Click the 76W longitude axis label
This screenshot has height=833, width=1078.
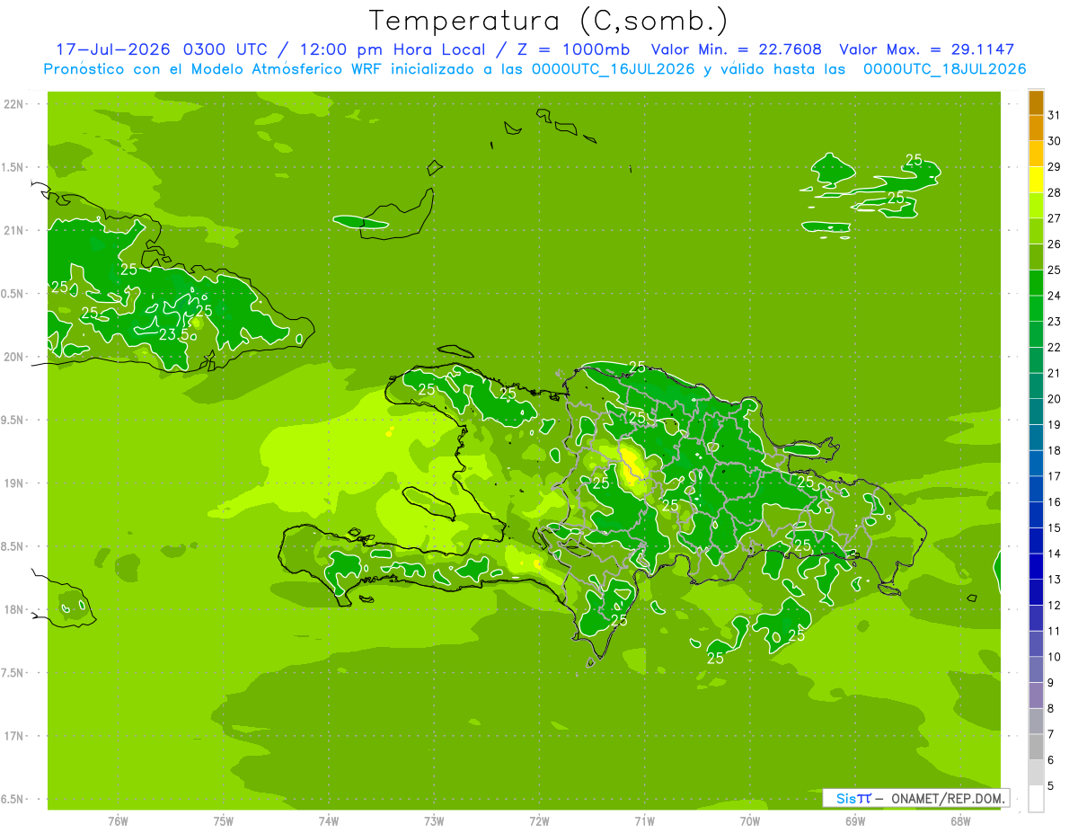pos(118,820)
